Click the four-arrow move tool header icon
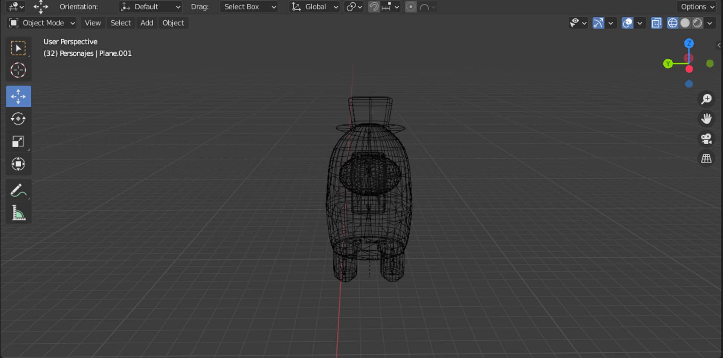Viewport: 723px width, 358px height. 41,7
